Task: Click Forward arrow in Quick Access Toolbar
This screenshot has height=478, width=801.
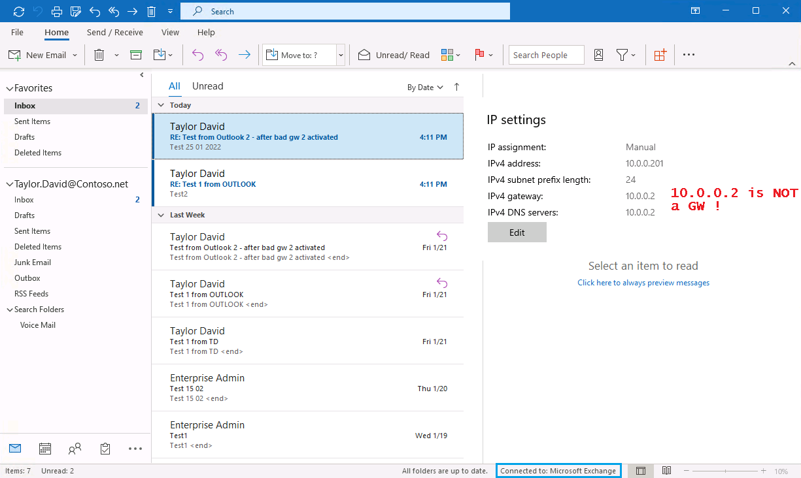Action: point(133,11)
